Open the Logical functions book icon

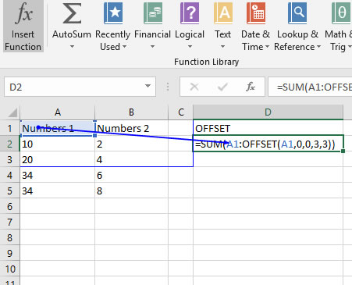pyautogui.click(x=190, y=13)
